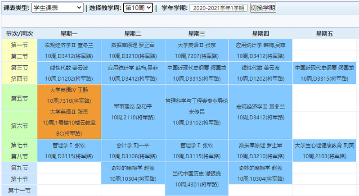359x196 pixels.
Task: Expand the 选择教学周 dropdown showing 第10周
Action: (x=138, y=8)
